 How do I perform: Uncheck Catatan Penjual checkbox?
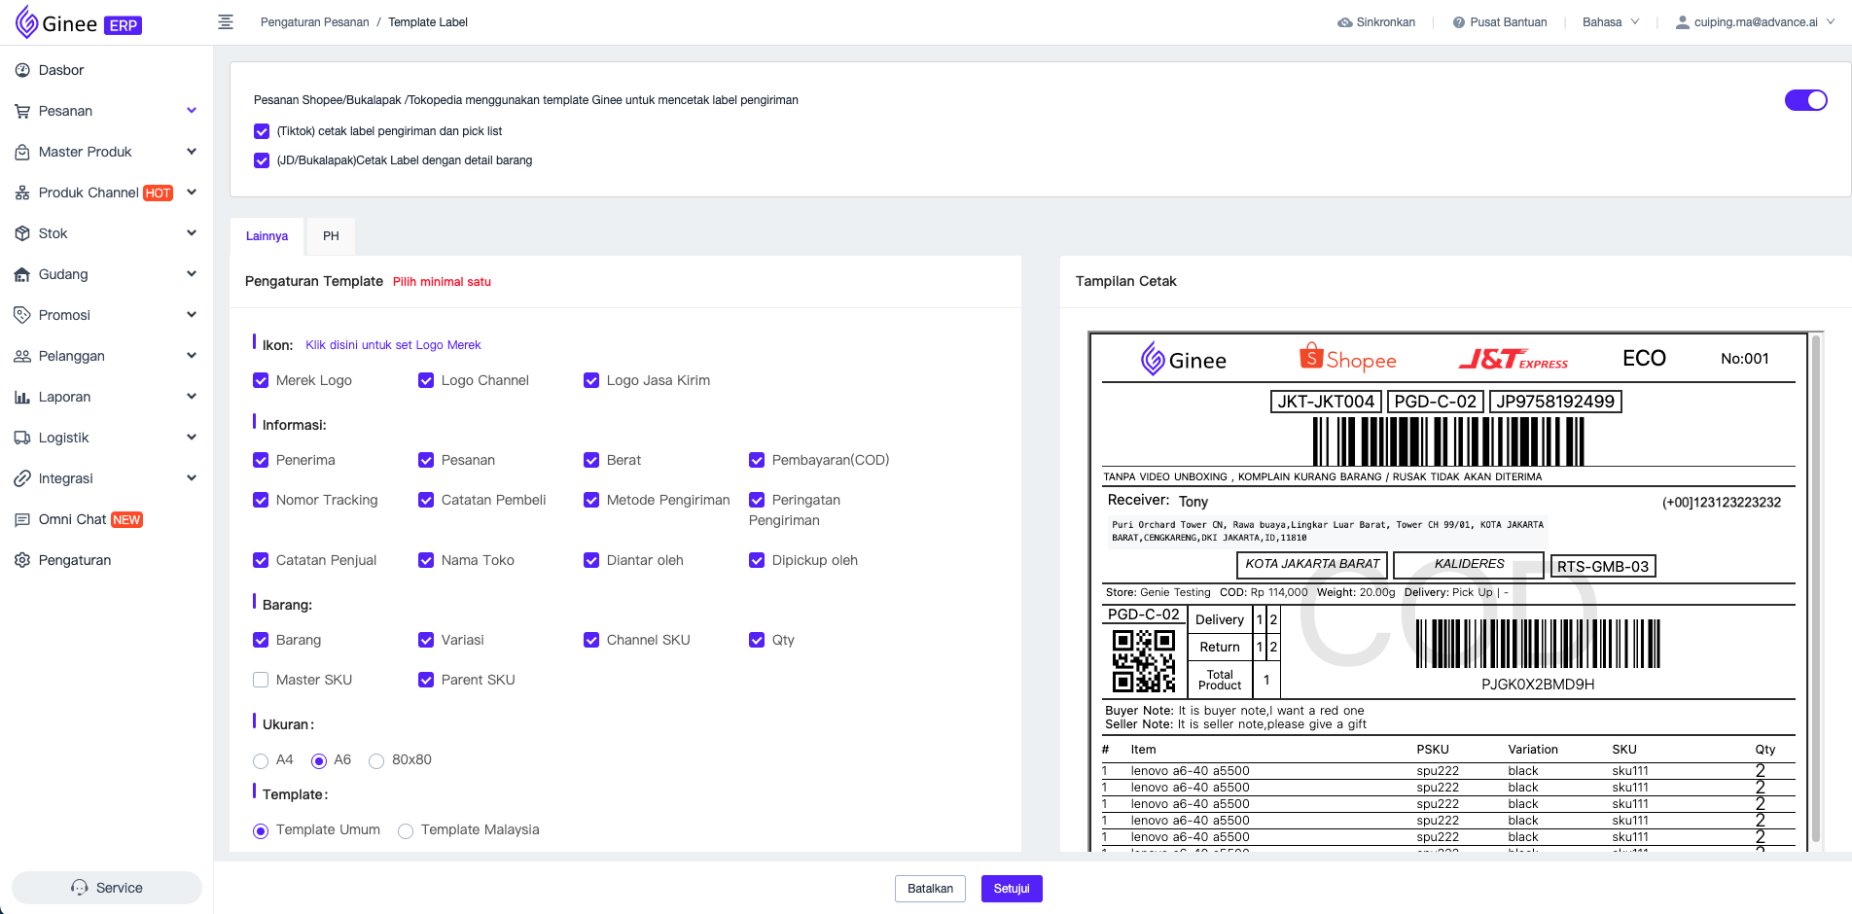click(x=261, y=560)
